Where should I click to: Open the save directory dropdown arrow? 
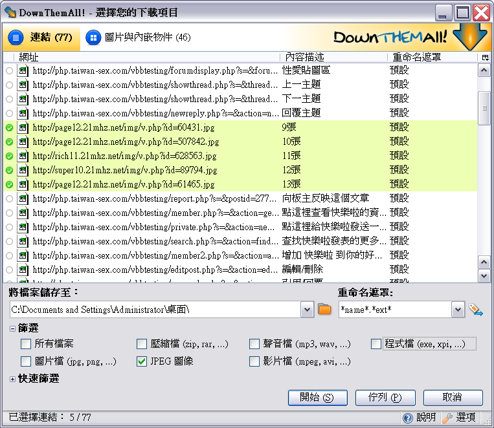pos(307,310)
